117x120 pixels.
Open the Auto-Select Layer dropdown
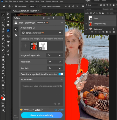[x=33, y=7]
